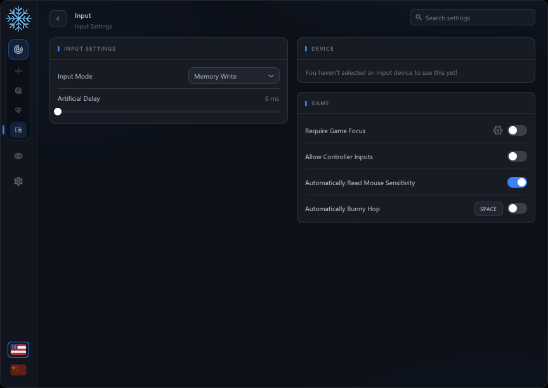Viewport: 548px width, 388px height.
Task: Click the "Artificial Delay" label
Action: 79,98
